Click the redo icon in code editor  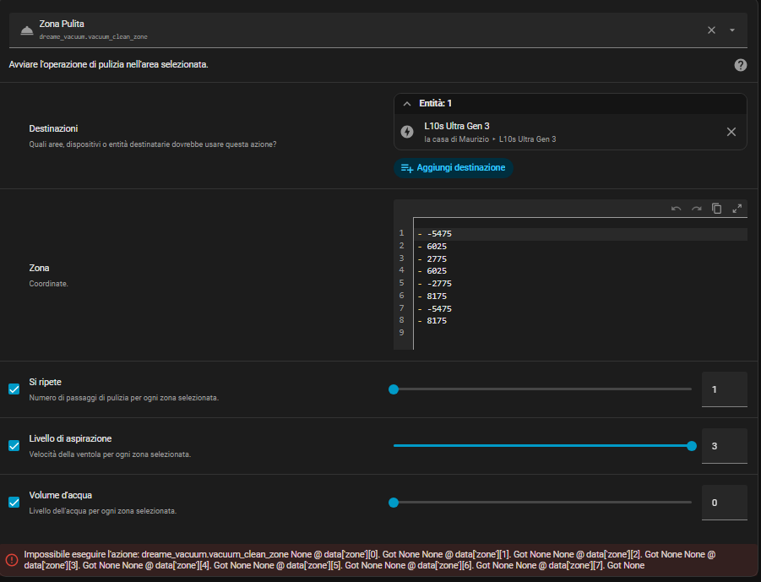697,209
